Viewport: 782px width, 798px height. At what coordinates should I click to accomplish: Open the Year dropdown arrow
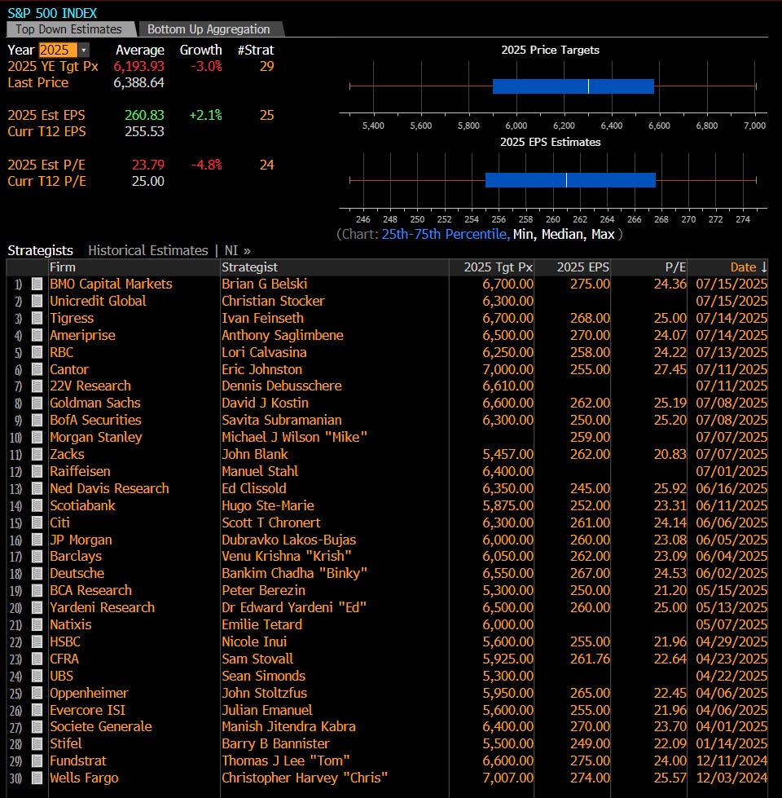tap(84, 50)
